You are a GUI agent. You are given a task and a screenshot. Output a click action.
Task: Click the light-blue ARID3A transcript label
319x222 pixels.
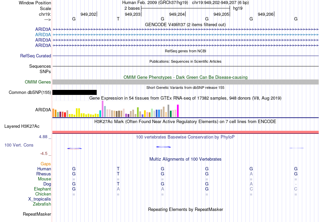(43, 35)
